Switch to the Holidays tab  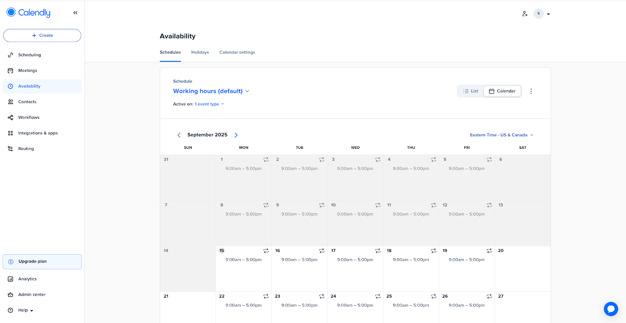point(200,52)
